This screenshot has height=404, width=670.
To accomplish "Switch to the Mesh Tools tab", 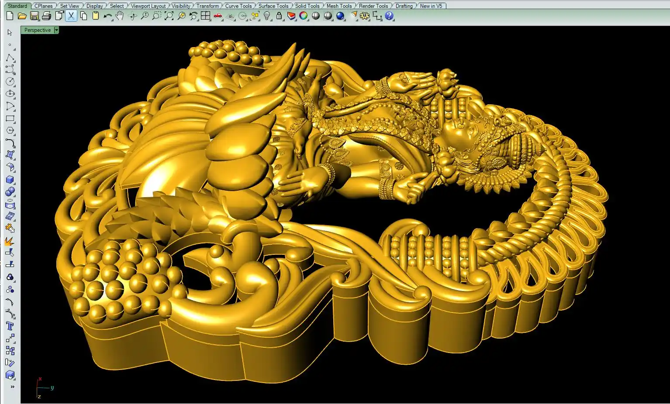I will (339, 6).
